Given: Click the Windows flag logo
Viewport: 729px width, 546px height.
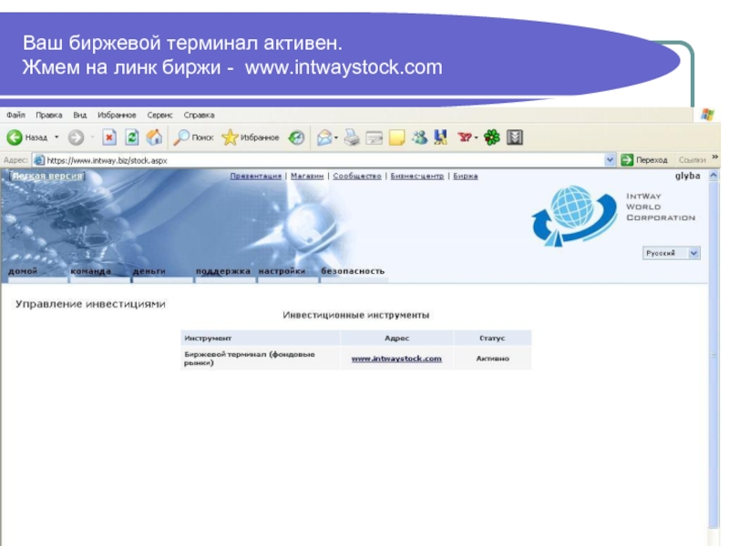Looking at the screenshot, I should pos(707,115).
